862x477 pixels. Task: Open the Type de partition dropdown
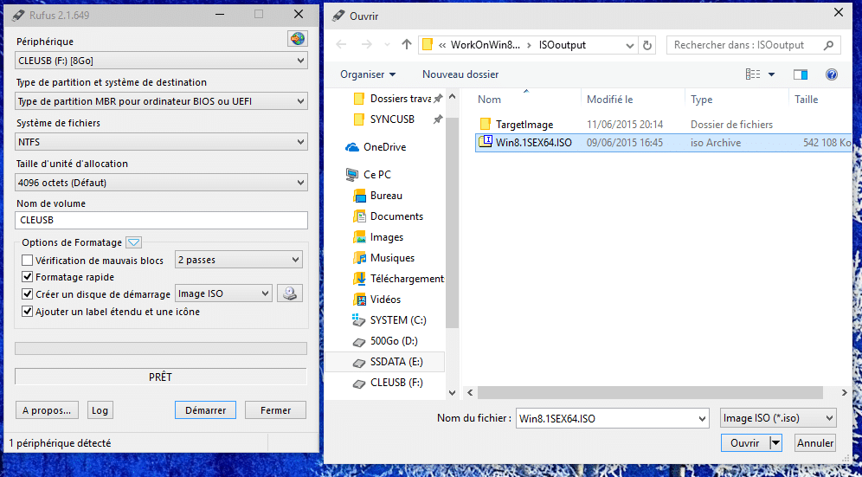[161, 101]
